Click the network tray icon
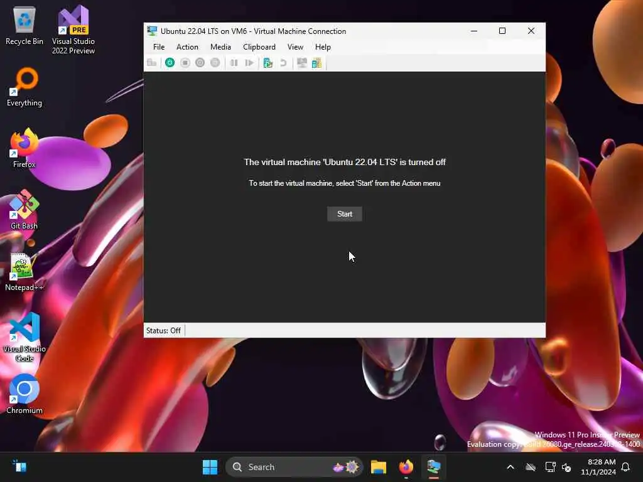The height and width of the screenshot is (482, 643). (550, 467)
